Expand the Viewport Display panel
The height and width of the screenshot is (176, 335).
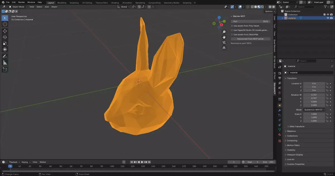tap(295, 155)
